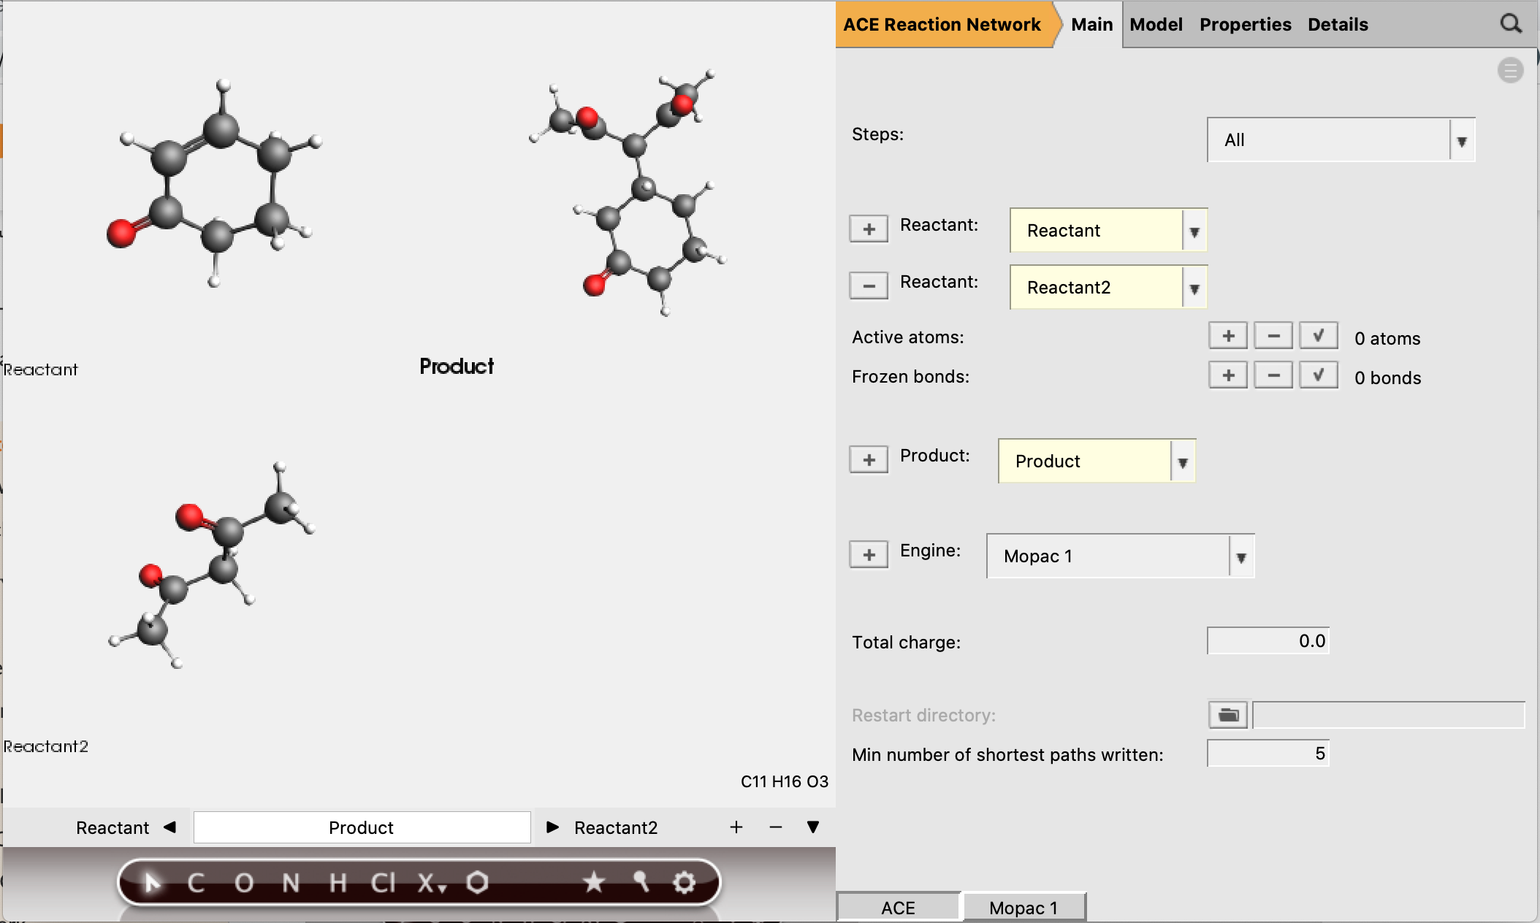Open the toolbar settings gear
The height and width of the screenshot is (923, 1540).
(682, 882)
